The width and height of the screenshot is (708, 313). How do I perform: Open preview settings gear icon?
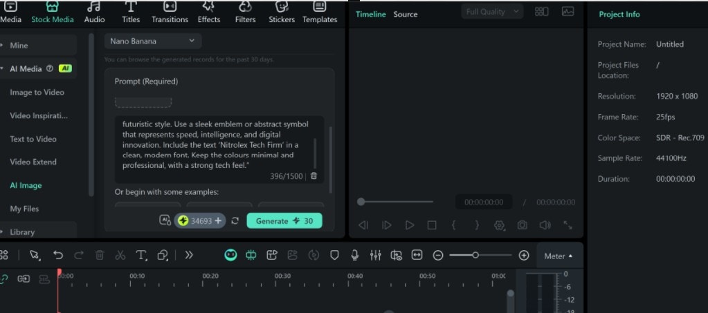(x=500, y=225)
